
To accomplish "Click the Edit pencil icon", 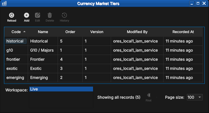I will (38, 15).
